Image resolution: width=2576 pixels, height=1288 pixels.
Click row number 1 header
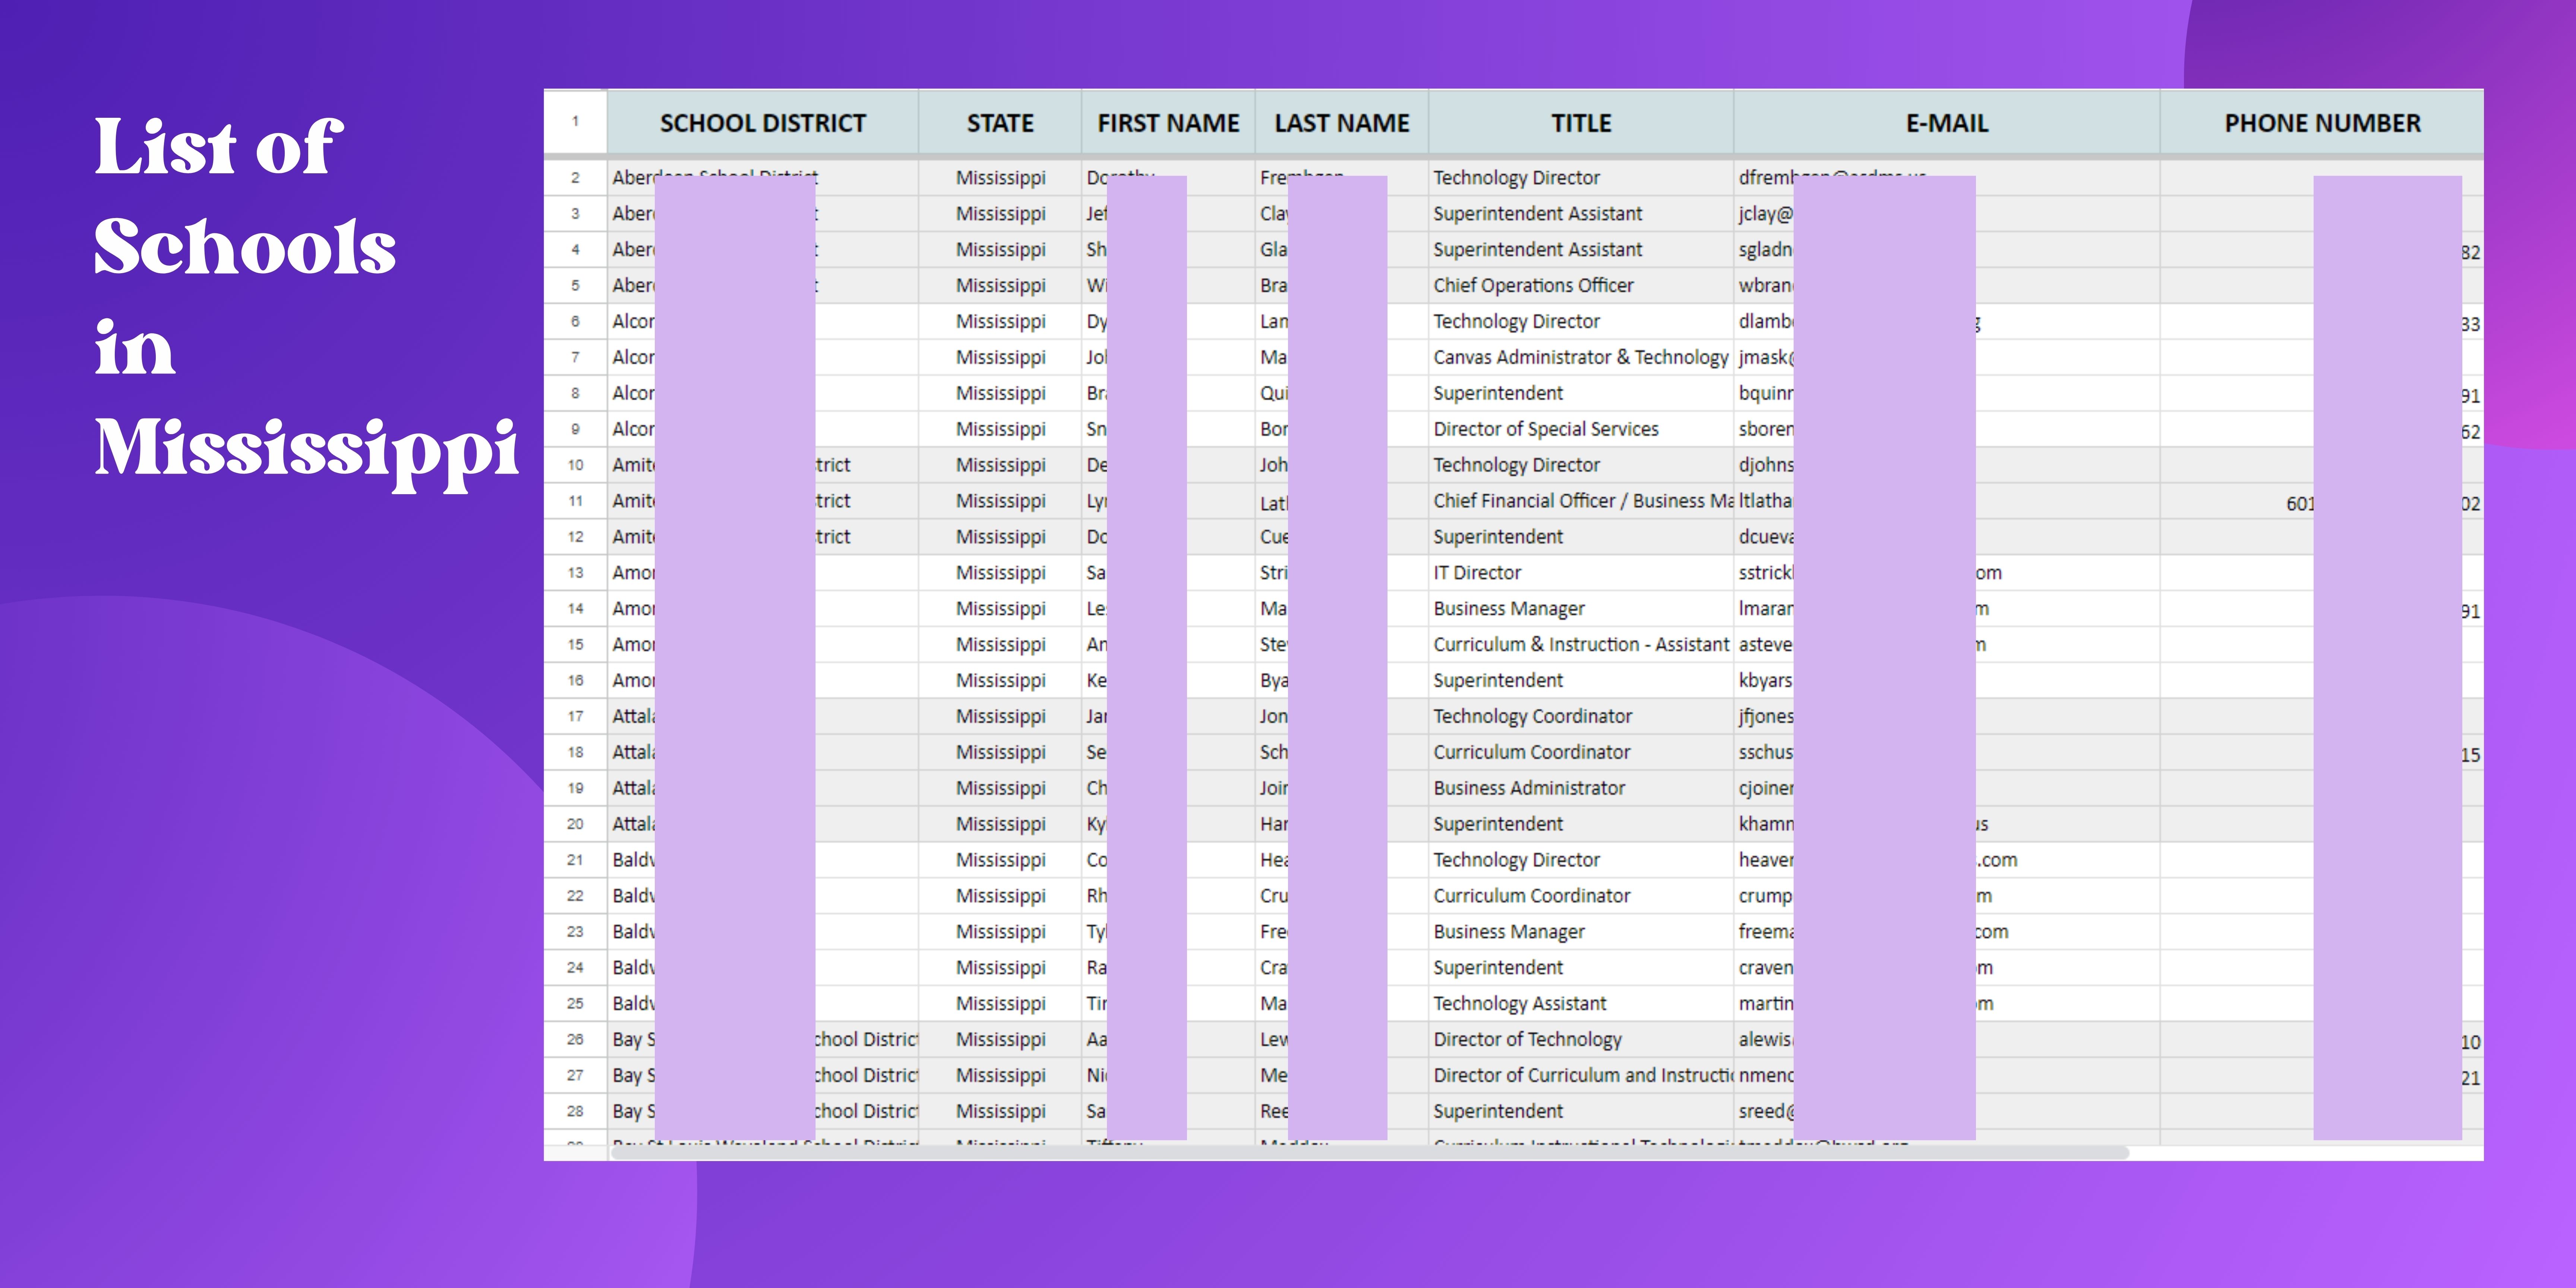[575, 122]
